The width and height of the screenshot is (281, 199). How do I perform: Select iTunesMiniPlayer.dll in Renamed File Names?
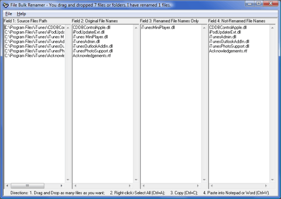(158, 28)
